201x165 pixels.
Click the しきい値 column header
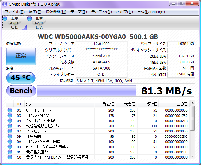(148, 104)
